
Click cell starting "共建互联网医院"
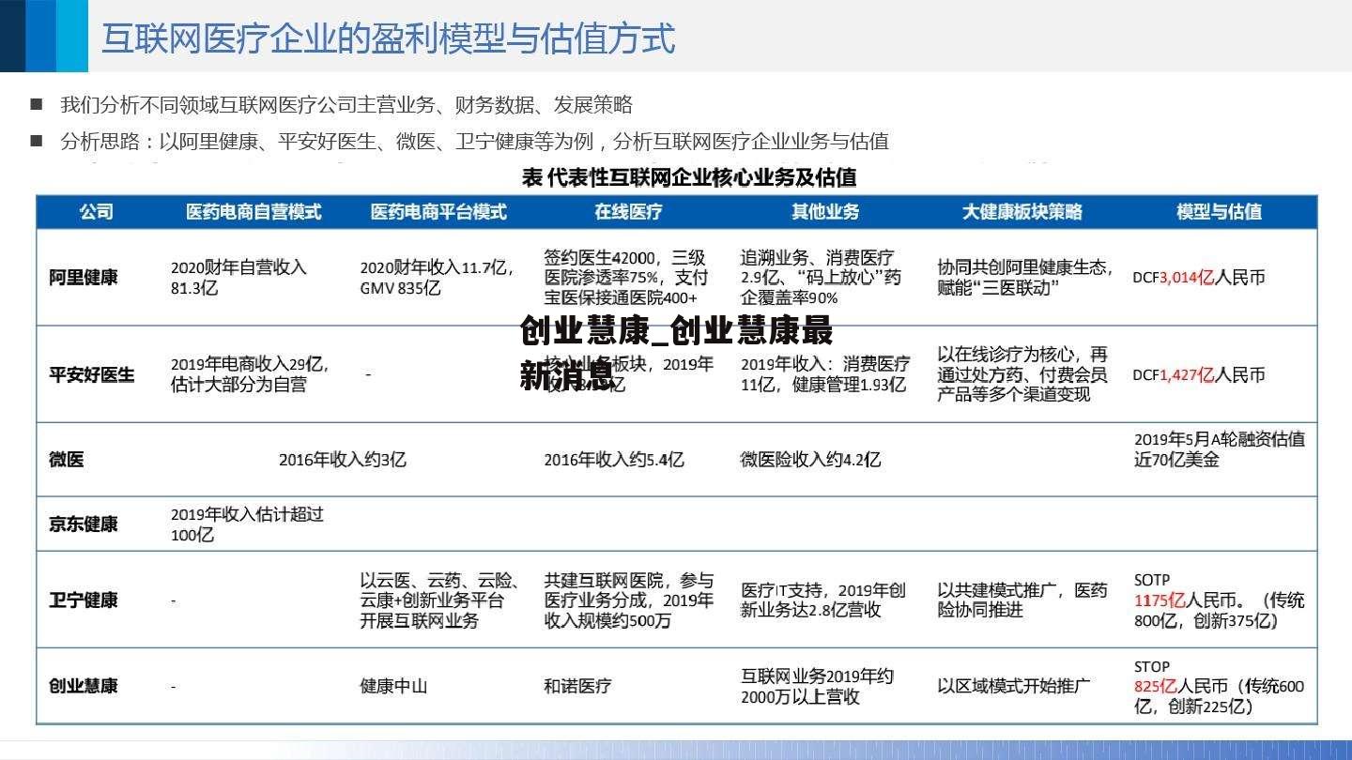pos(628,600)
